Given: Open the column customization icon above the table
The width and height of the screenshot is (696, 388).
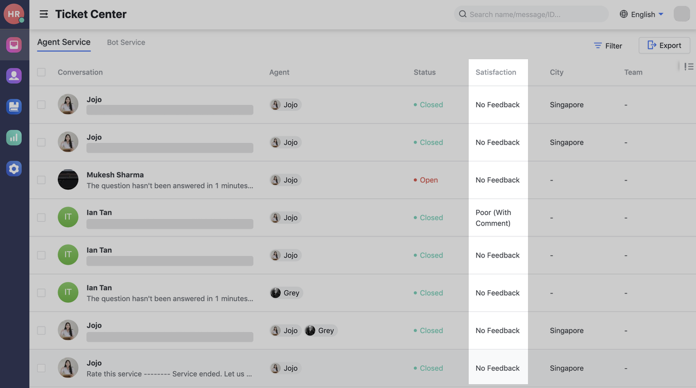Looking at the screenshot, I should (x=688, y=66).
